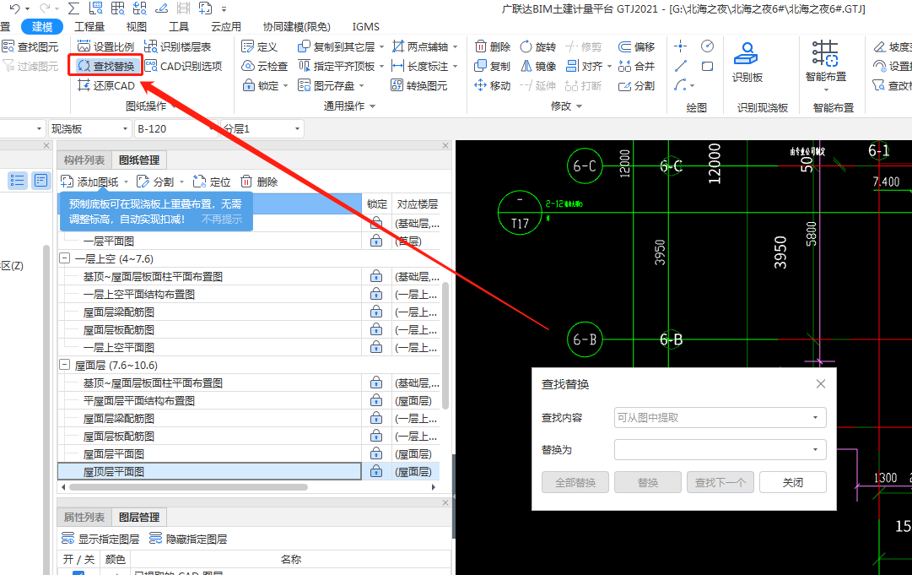Image resolution: width=912 pixels, height=575 pixels.
Task: Select 识别楼层表 tool
Action: coord(177,46)
